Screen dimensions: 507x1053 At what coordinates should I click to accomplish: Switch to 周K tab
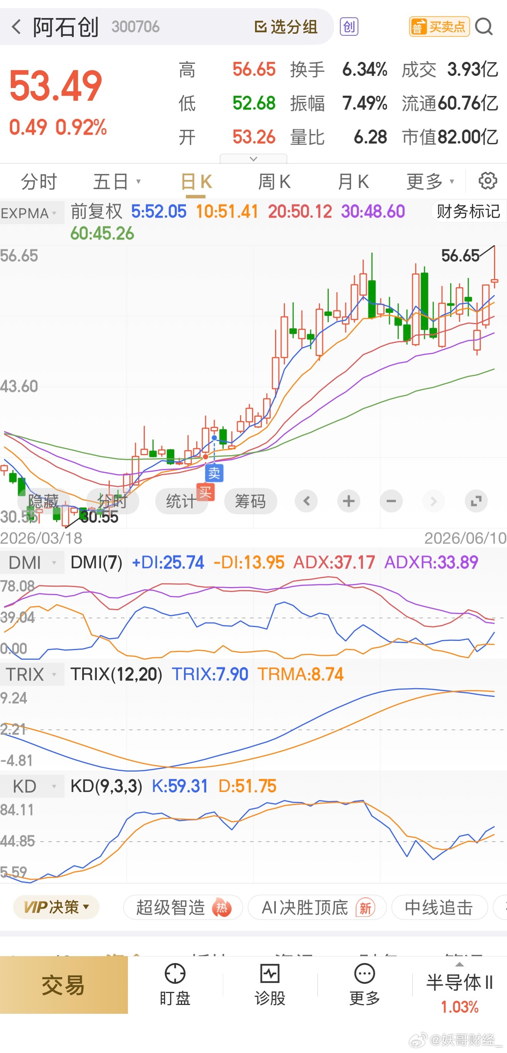point(274,181)
